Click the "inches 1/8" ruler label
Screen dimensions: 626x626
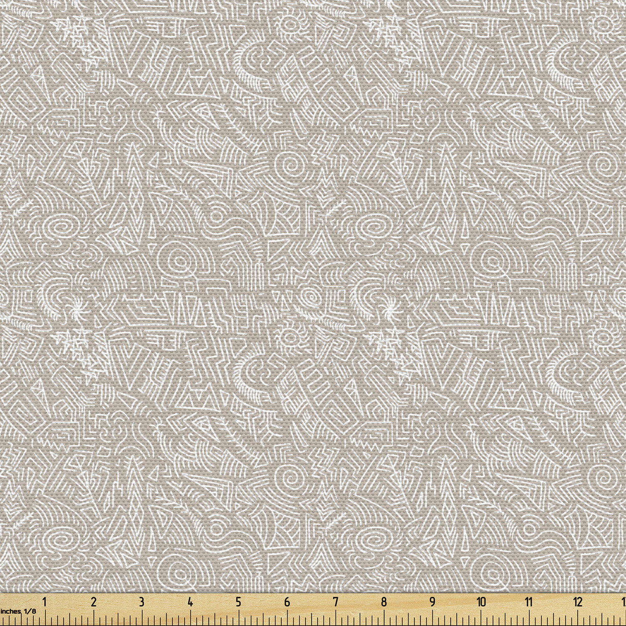coord(18,611)
